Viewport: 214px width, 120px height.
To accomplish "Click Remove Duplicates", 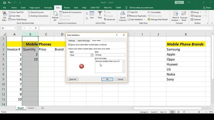I will (137, 16).
